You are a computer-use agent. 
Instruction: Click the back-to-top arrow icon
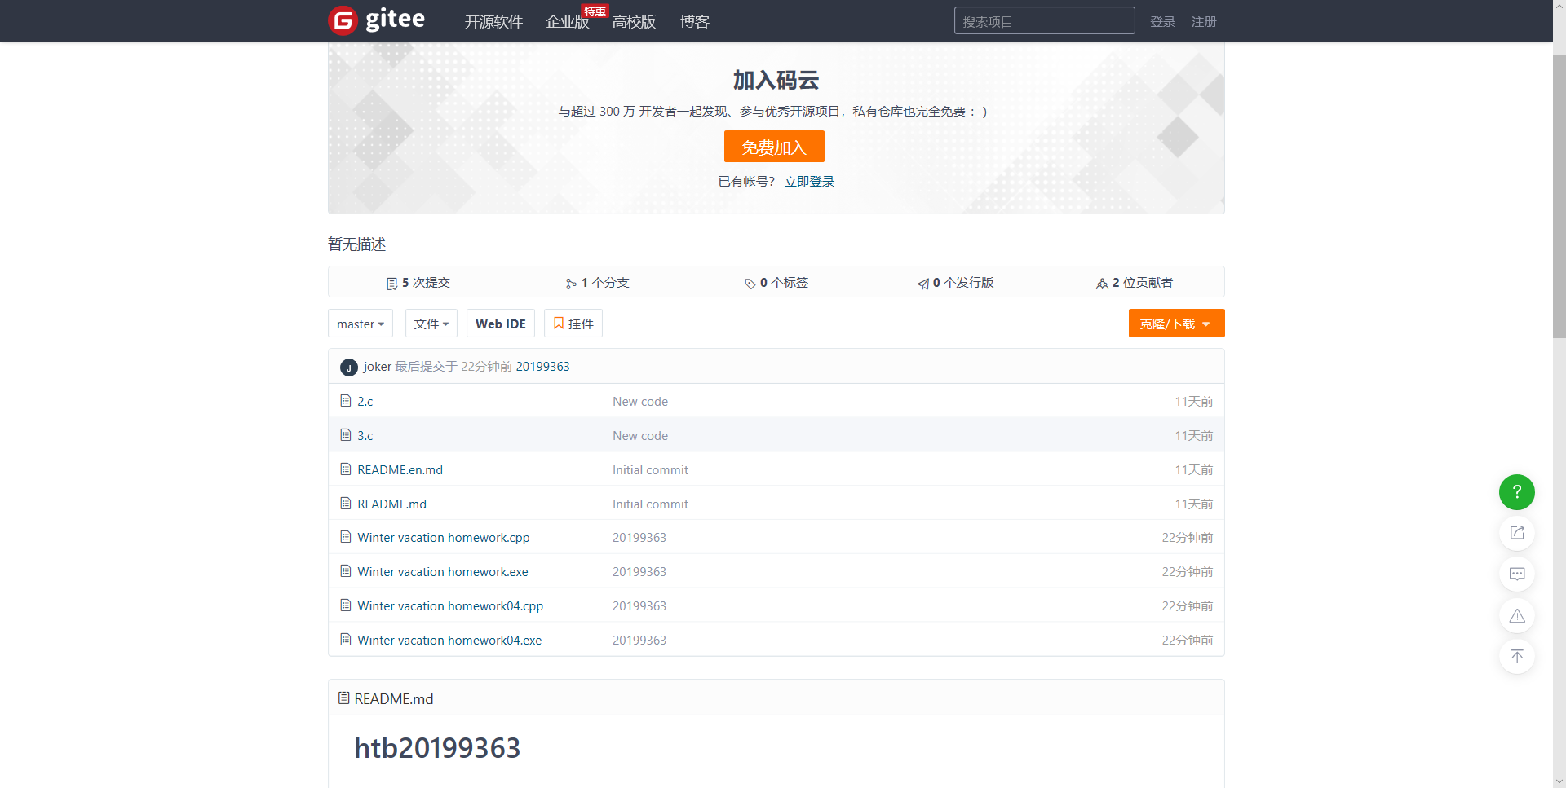(1516, 656)
